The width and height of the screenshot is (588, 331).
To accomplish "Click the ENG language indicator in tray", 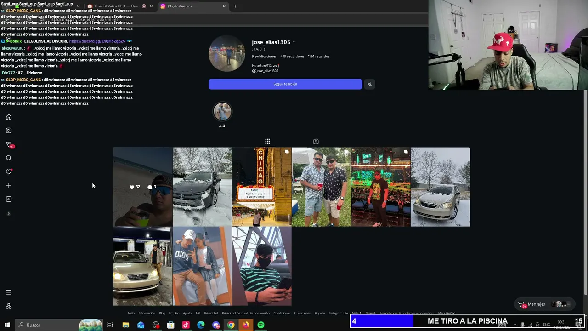I will [546, 325].
